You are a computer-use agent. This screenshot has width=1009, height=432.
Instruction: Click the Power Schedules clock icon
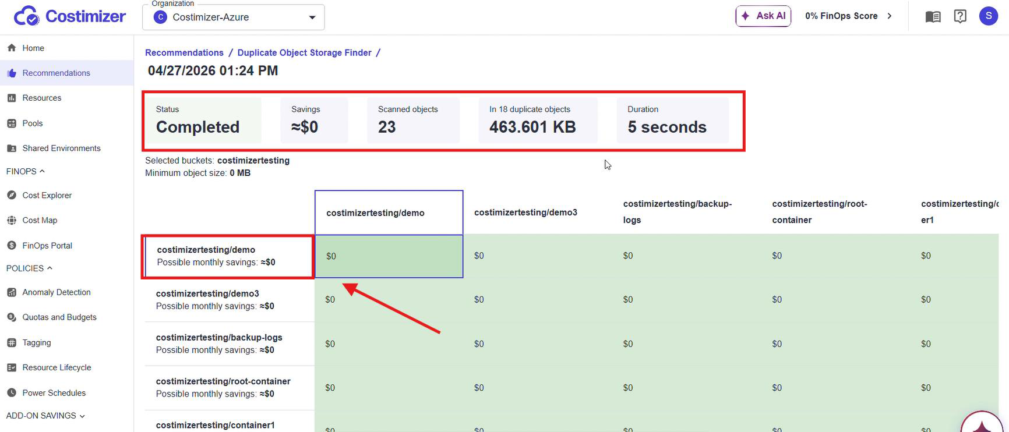(x=12, y=393)
